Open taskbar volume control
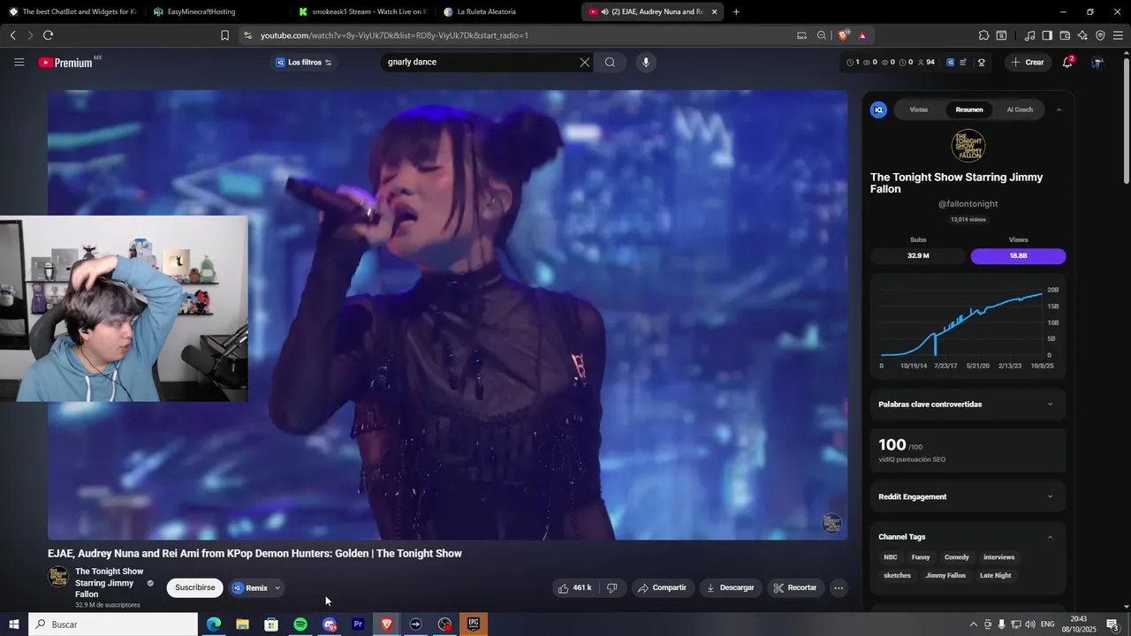1131x636 pixels. tap(1029, 625)
